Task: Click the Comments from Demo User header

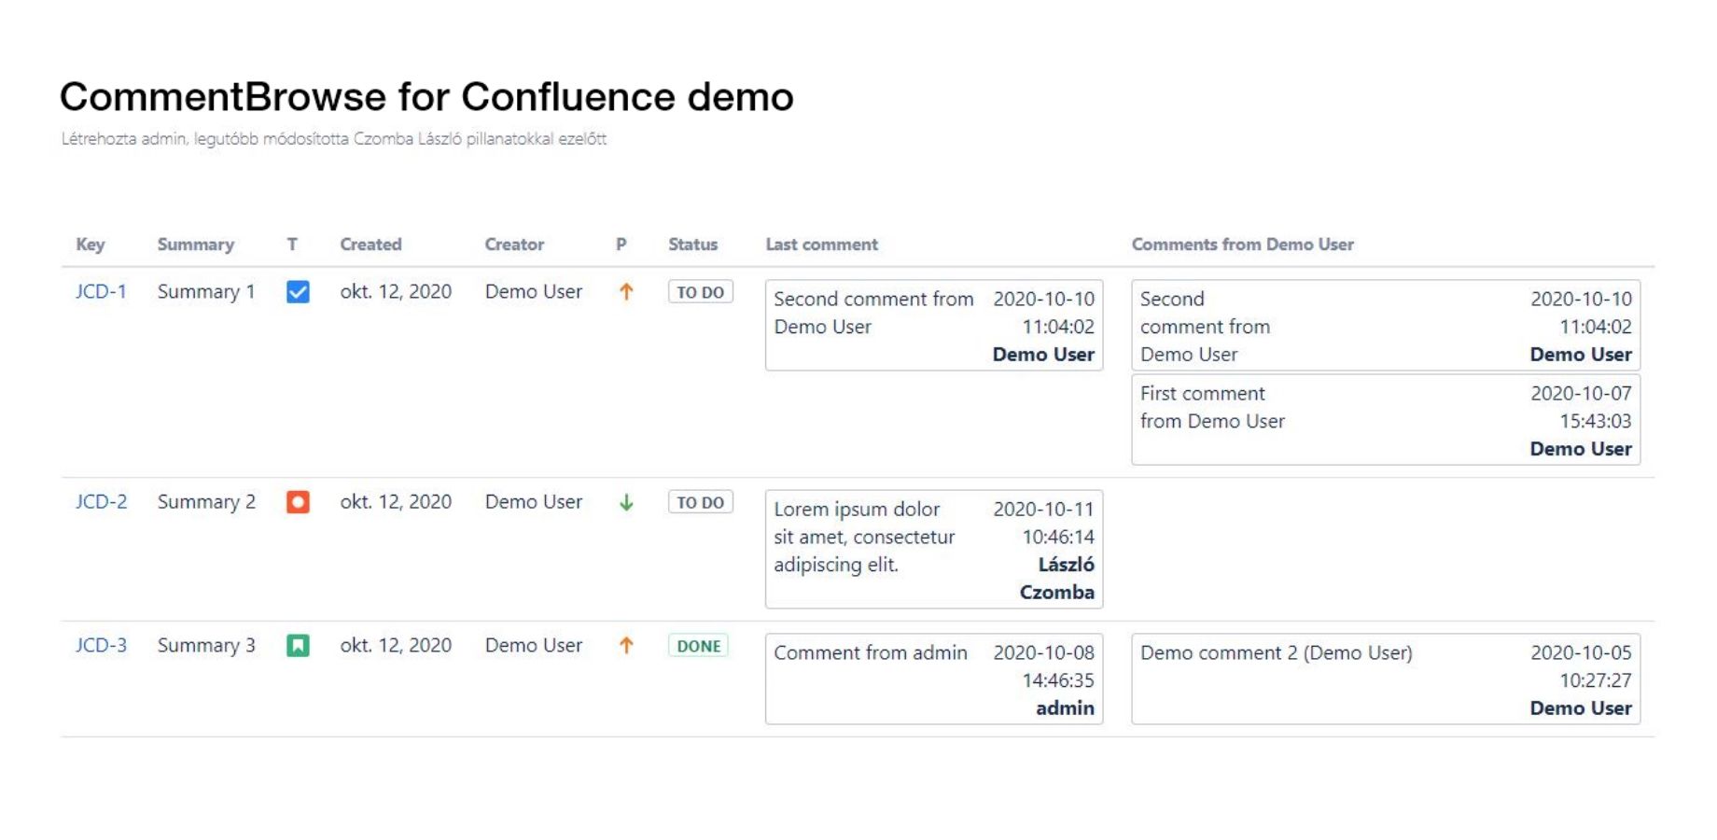Action: tap(1243, 245)
